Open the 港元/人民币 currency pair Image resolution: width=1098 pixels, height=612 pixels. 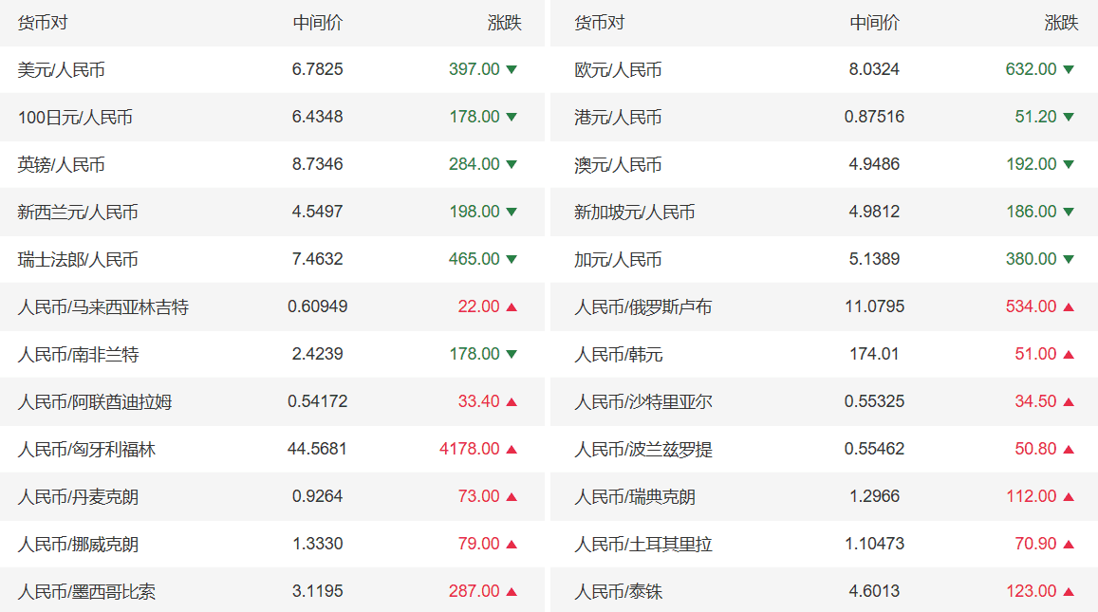click(618, 117)
